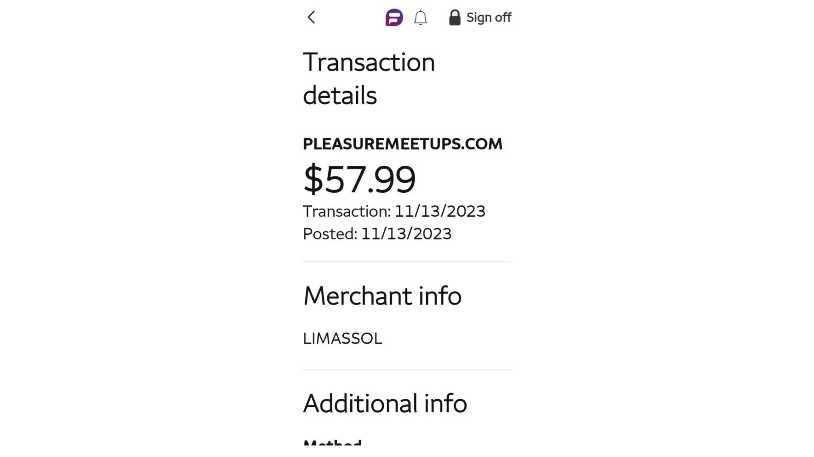This screenshot has height=457, width=814.
Task: Click the LIMASSOL merchant location text
Action: click(x=342, y=339)
